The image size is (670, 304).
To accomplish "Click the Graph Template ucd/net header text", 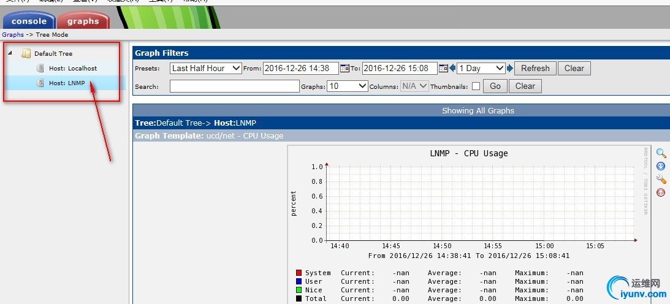I will point(209,136).
